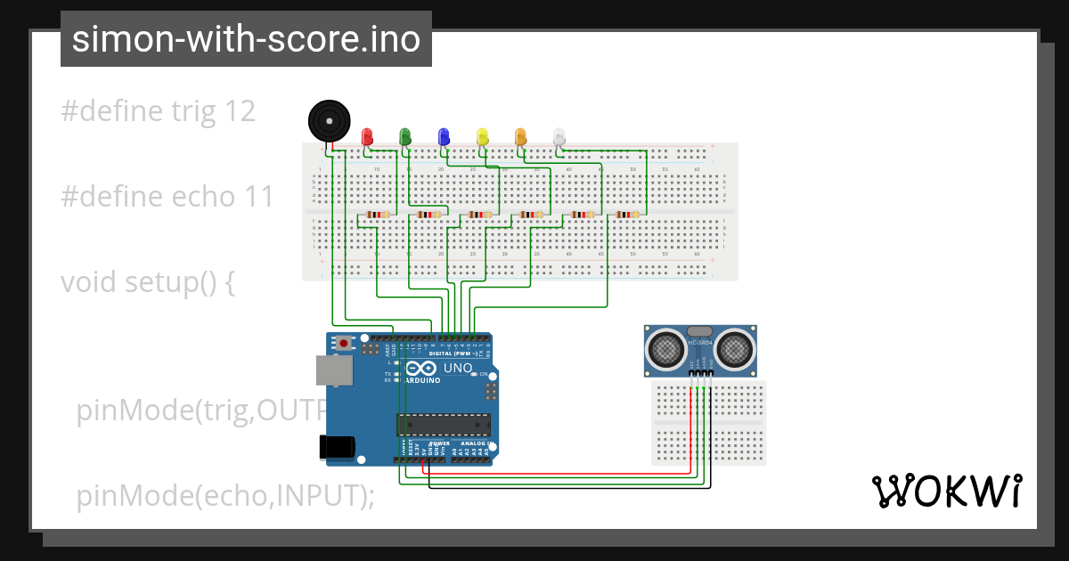Click the simon-with-score.ino title

tap(245, 38)
